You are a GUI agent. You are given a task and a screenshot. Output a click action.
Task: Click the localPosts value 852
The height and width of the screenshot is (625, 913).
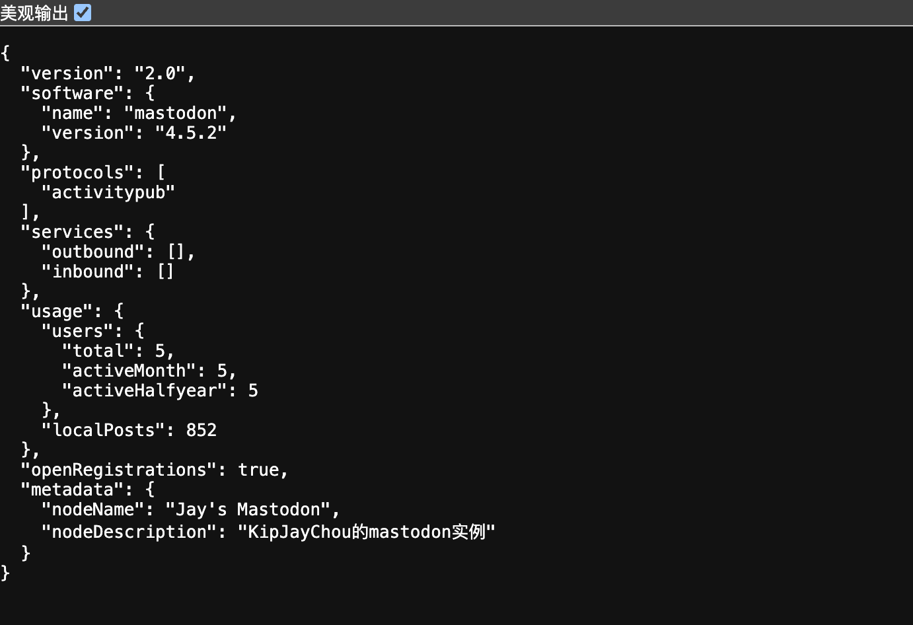click(x=201, y=430)
